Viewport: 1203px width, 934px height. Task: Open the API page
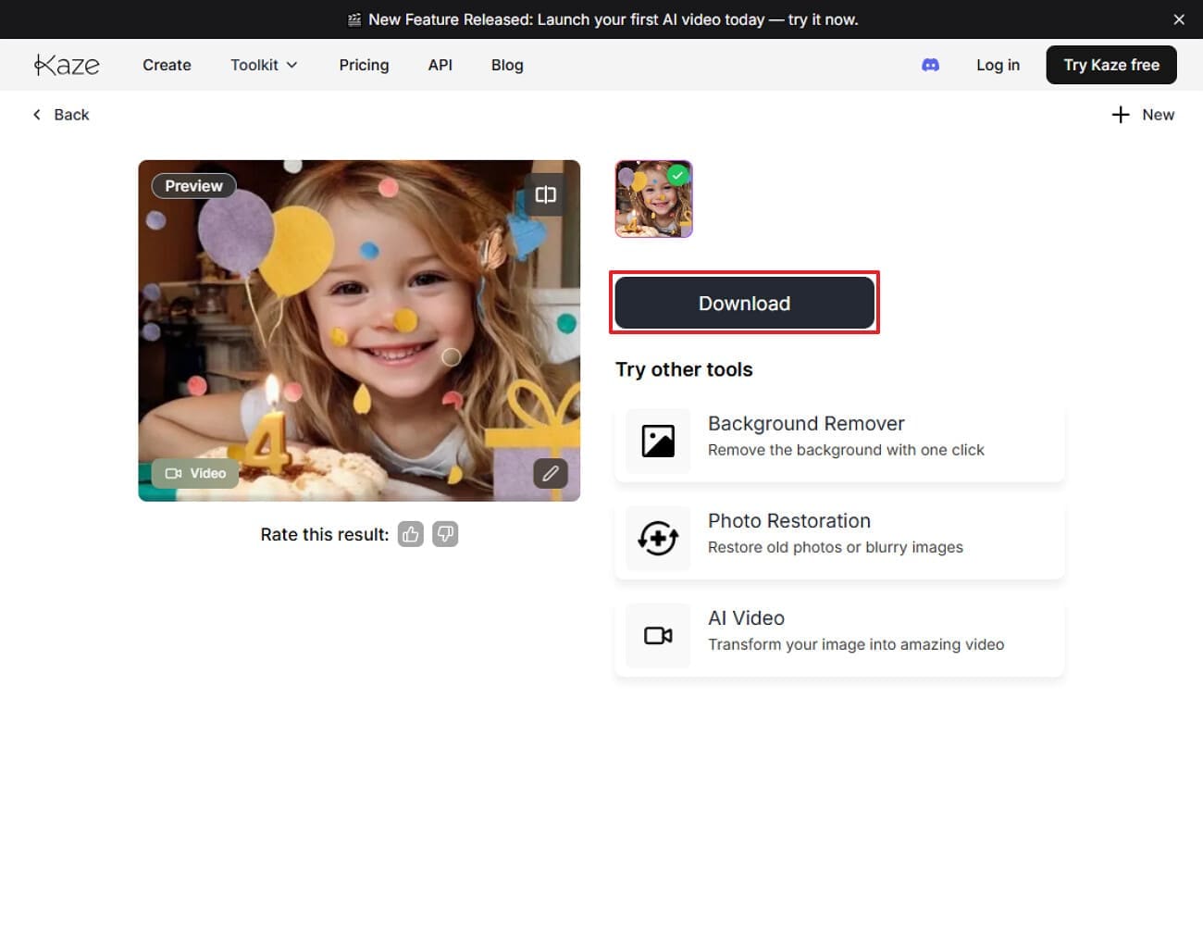[x=440, y=65]
